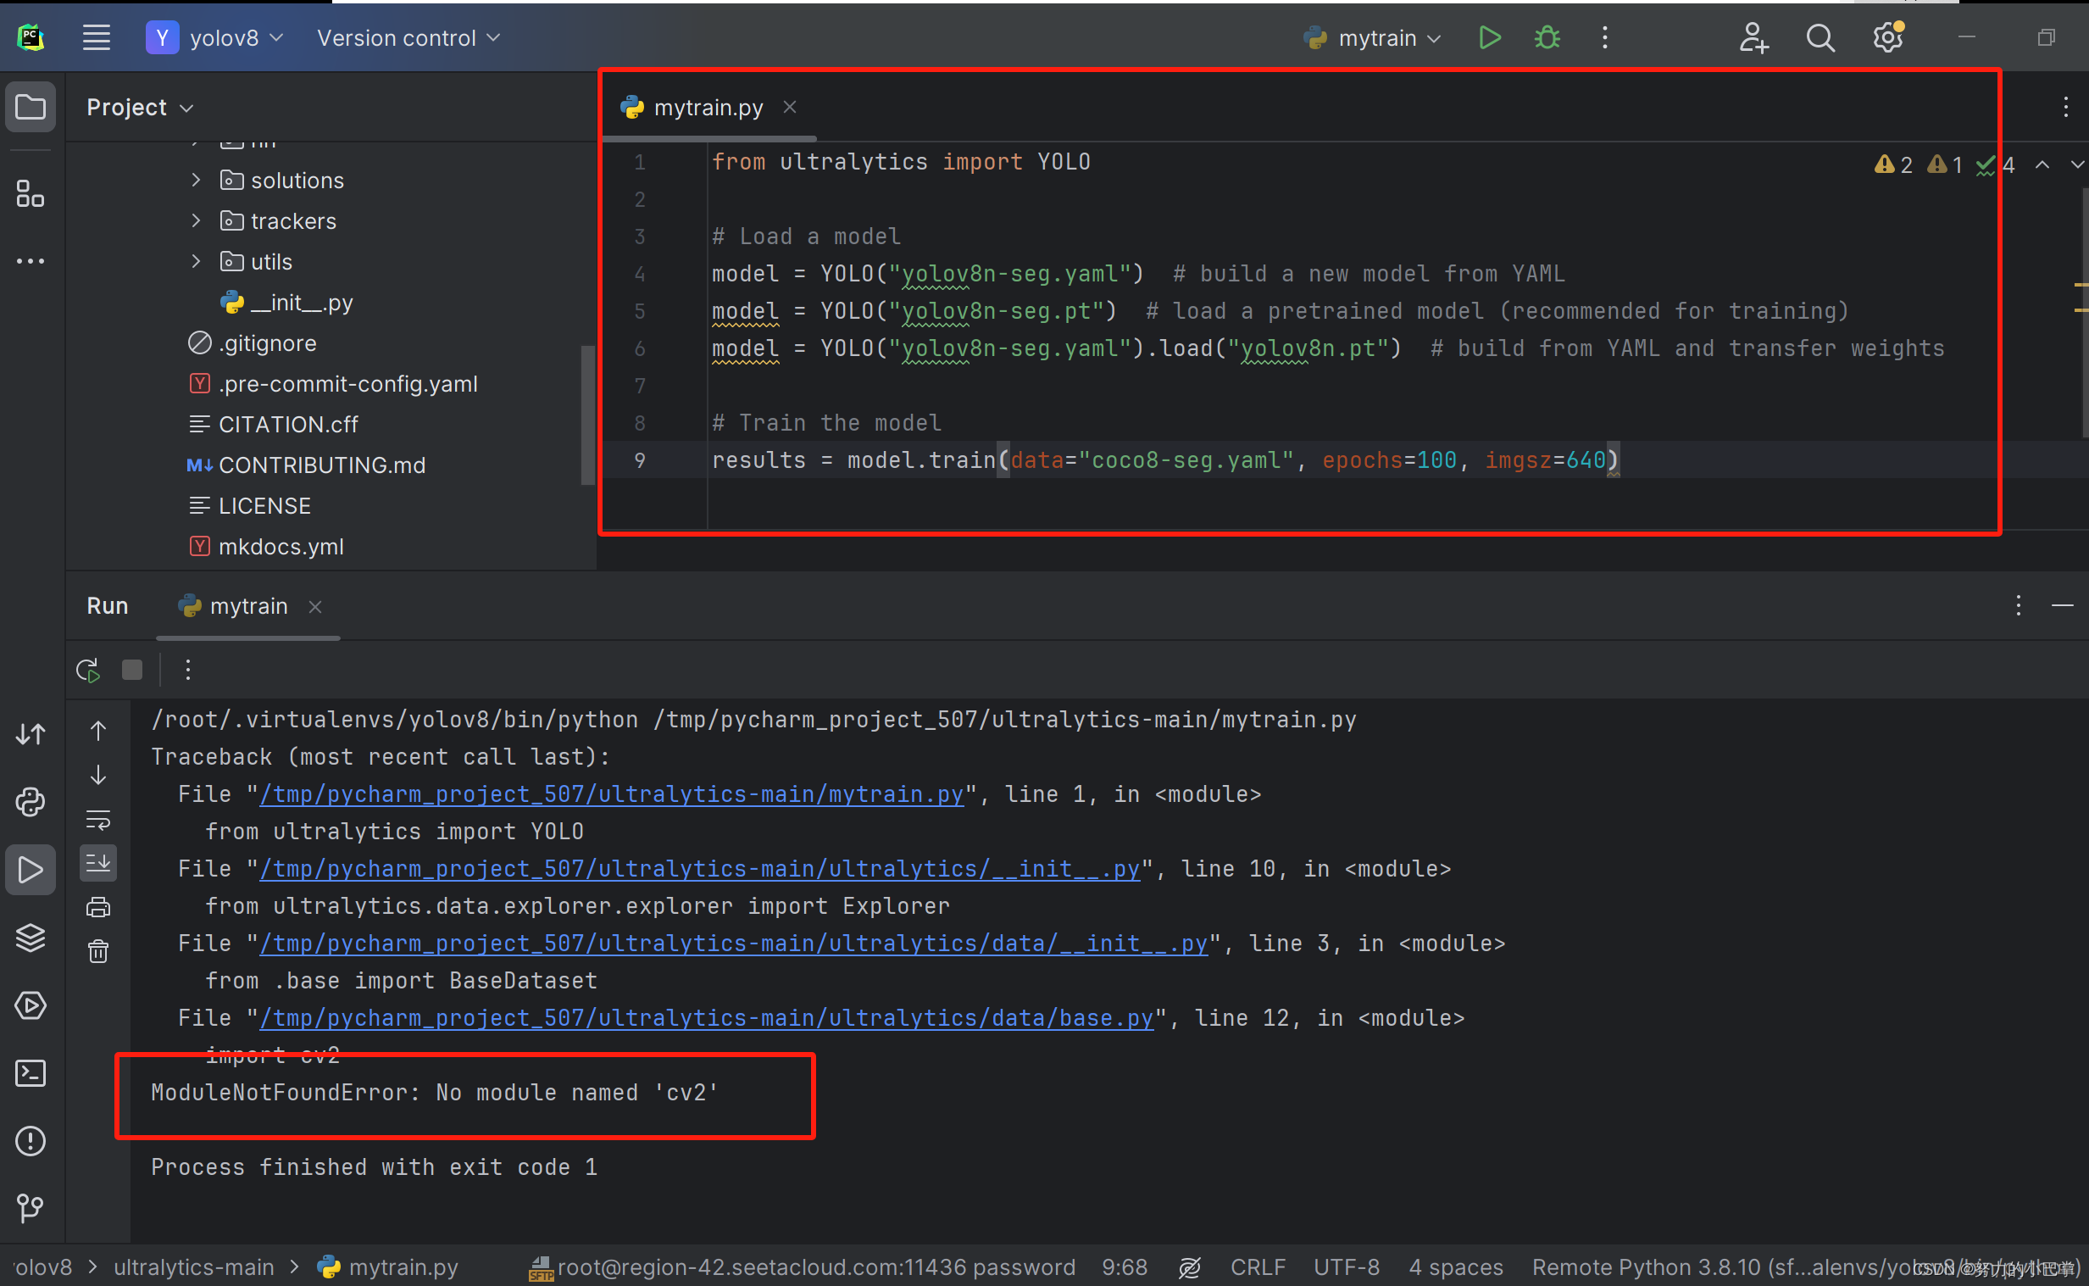The height and width of the screenshot is (1286, 2089).
Task: Open ultralytics/__init__.py traceback link
Action: tap(699, 868)
